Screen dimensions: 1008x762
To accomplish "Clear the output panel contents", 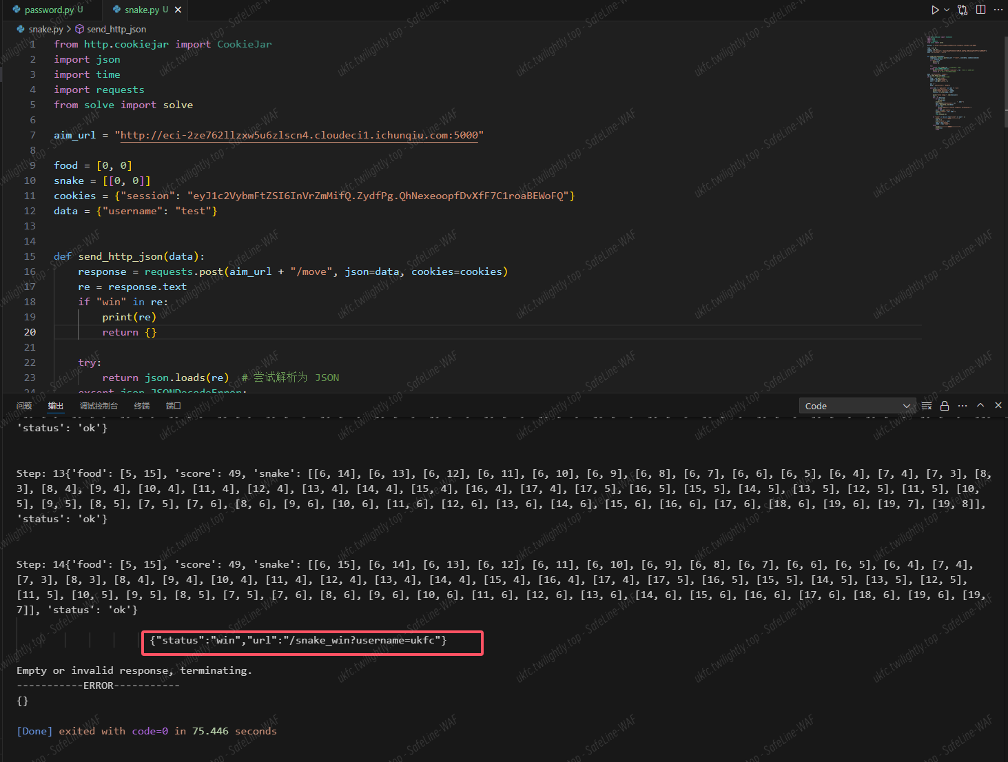I will click(x=927, y=406).
